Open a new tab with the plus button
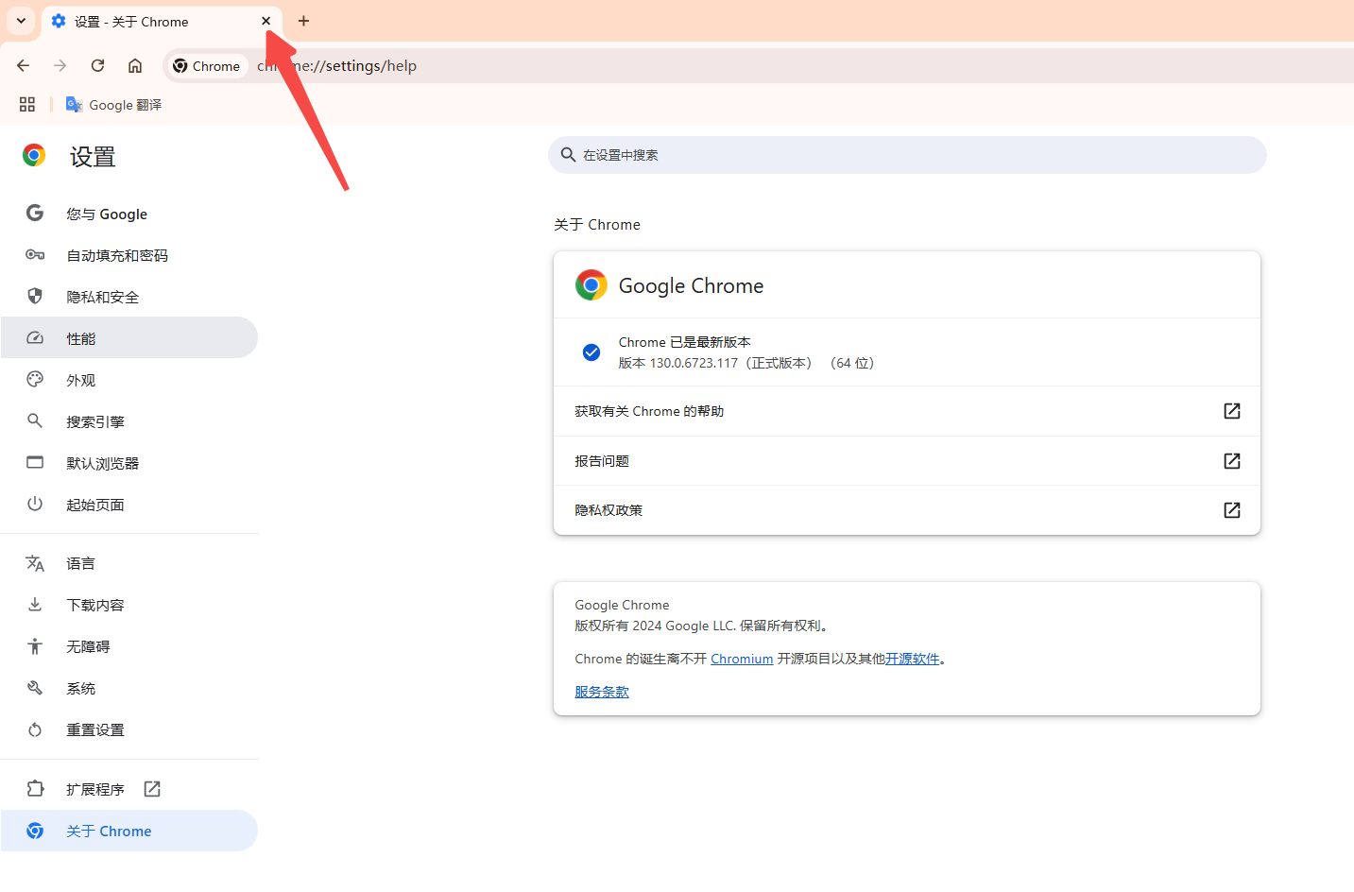The width and height of the screenshot is (1354, 892). (x=303, y=21)
